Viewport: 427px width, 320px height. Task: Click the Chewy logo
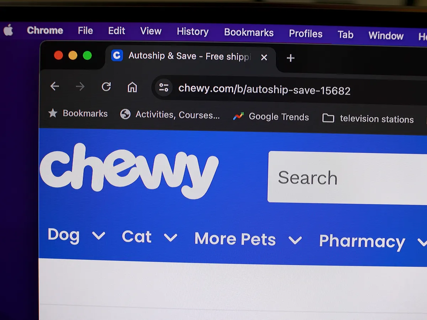(129, 171)
